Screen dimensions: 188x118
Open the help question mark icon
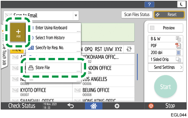(x=150, y=4)
